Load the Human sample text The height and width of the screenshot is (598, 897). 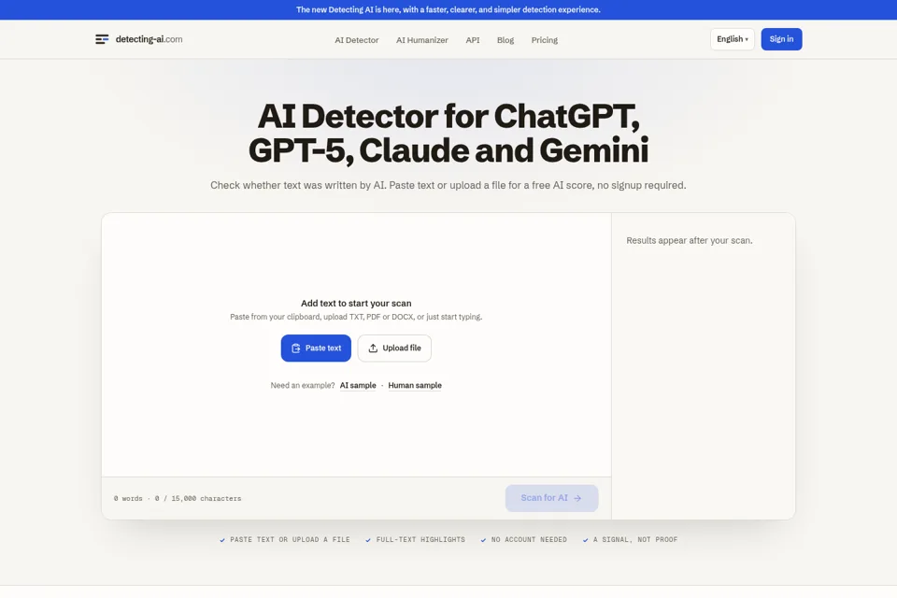(415, 385)
